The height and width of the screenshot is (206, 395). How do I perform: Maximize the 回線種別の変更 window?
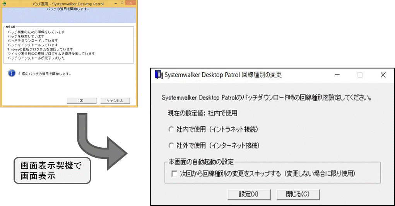[x=360, y=75]
